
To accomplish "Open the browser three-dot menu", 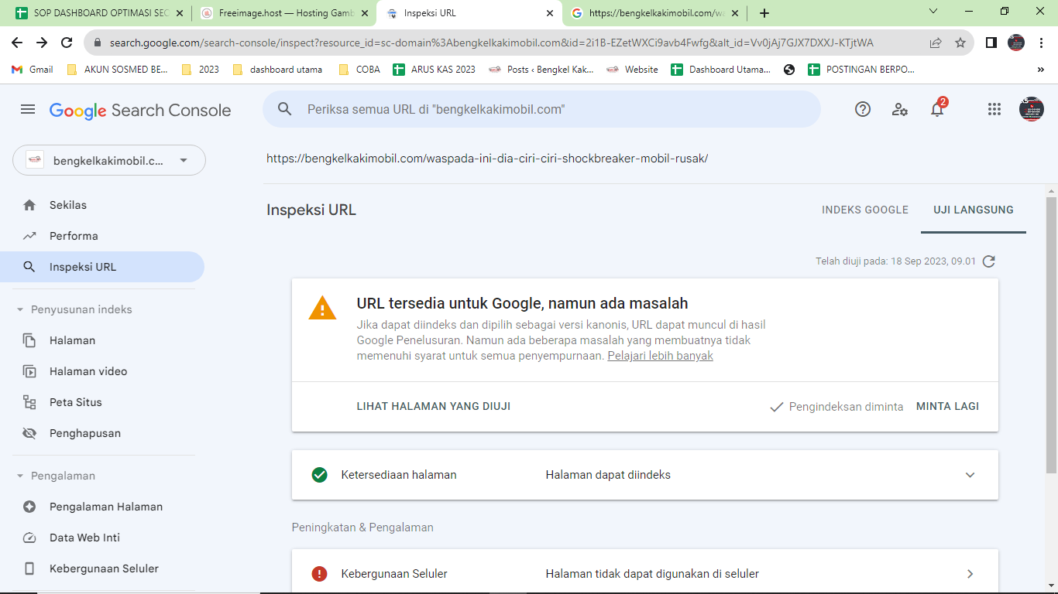I will pos(1041,43).
